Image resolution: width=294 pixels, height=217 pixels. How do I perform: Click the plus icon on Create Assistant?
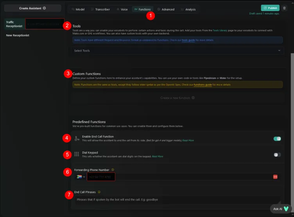(44, 8)
